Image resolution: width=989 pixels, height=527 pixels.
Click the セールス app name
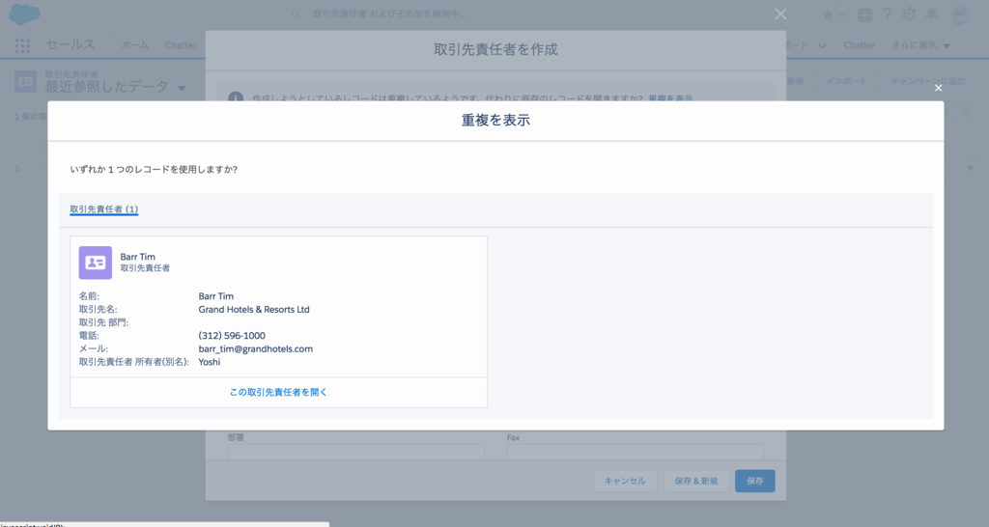(x=70, y=44)
